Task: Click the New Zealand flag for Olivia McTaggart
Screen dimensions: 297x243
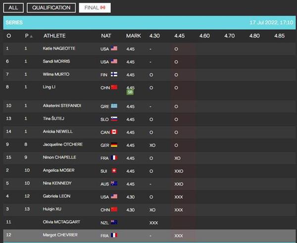Action: [114, 223]
